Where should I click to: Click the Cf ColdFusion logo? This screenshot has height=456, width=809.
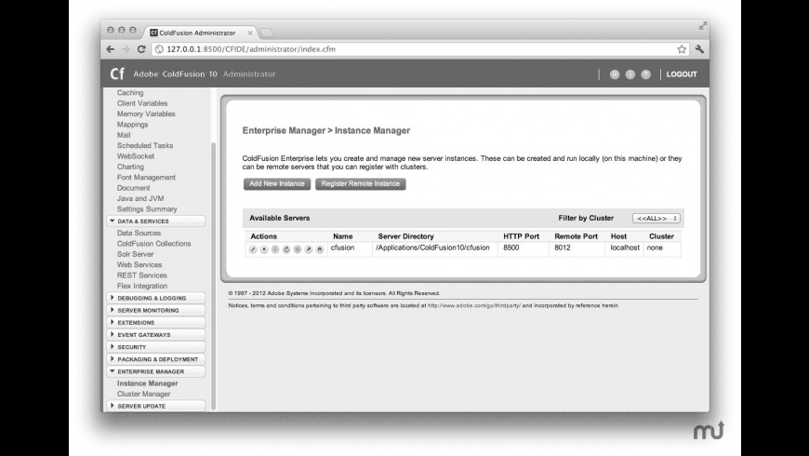pyautogui.click(x=117, y=74)
